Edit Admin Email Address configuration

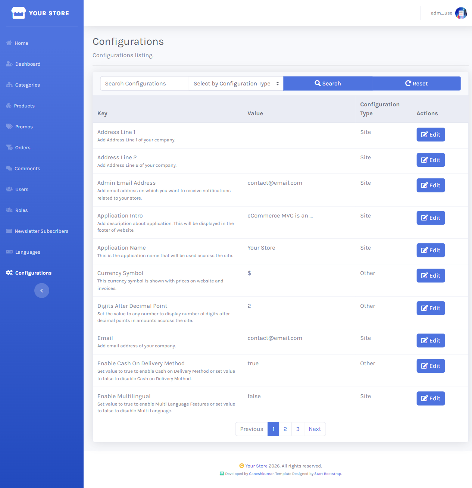point(431,185)
